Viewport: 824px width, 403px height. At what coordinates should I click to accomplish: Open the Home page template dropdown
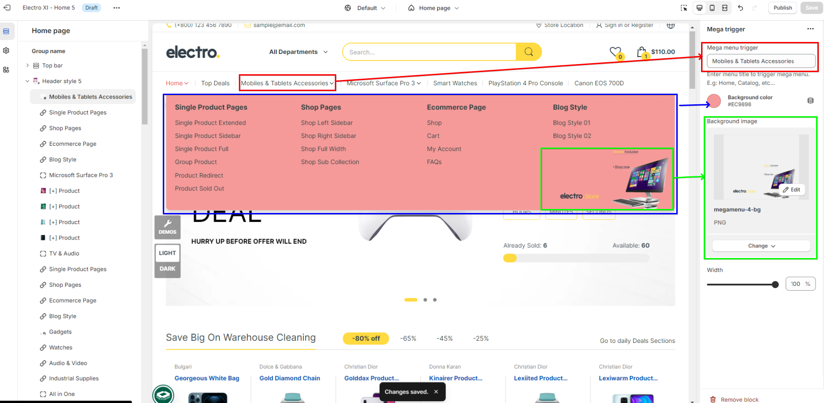point(433,8)
